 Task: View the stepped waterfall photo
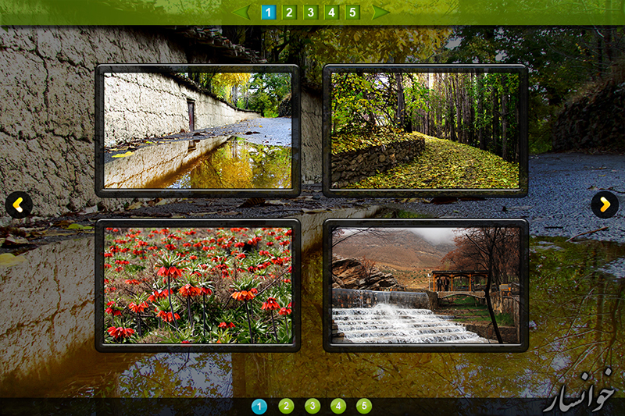pos(425,285)
